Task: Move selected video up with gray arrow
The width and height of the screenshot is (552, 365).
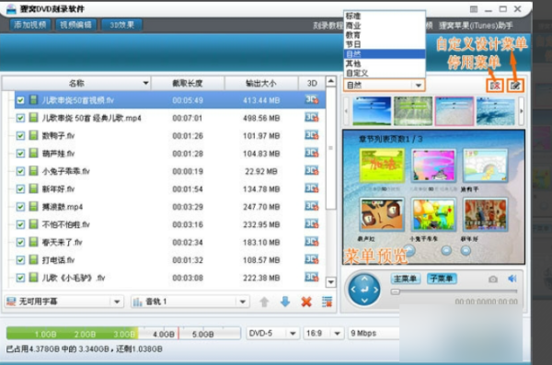Action: [x=264, y=302]
